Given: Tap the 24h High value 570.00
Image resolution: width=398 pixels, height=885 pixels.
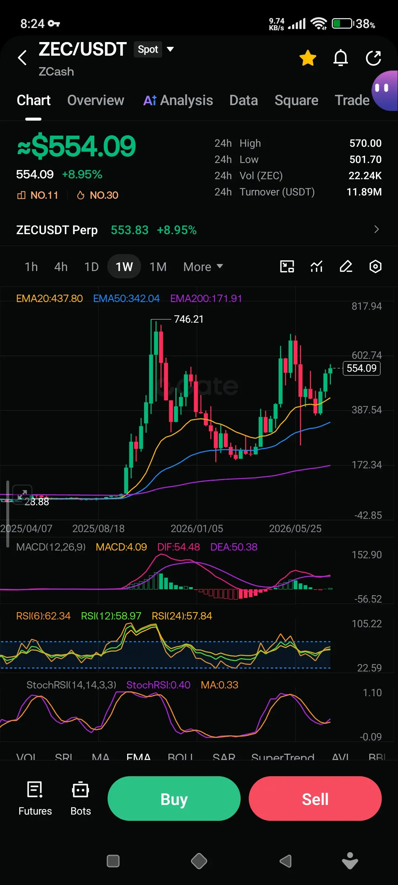Looking at the screenshot, I should click(x=365, y=143).
